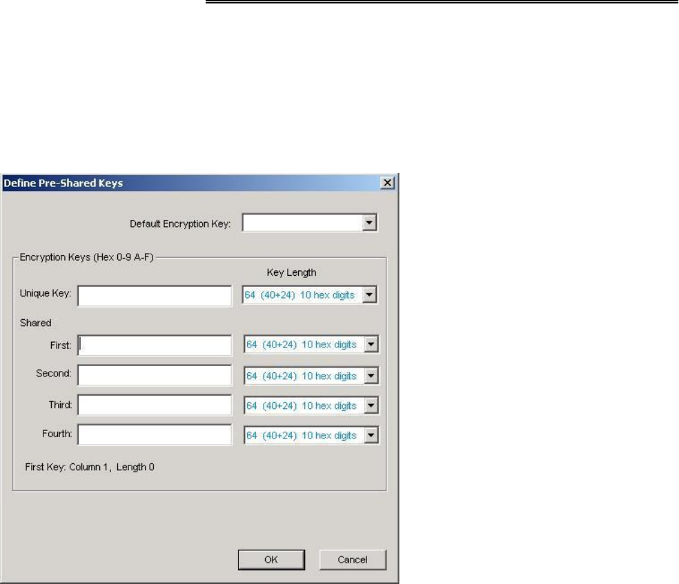Click the Cancel button
This screenshot has width=679, height=584.
tap(353, 560)
